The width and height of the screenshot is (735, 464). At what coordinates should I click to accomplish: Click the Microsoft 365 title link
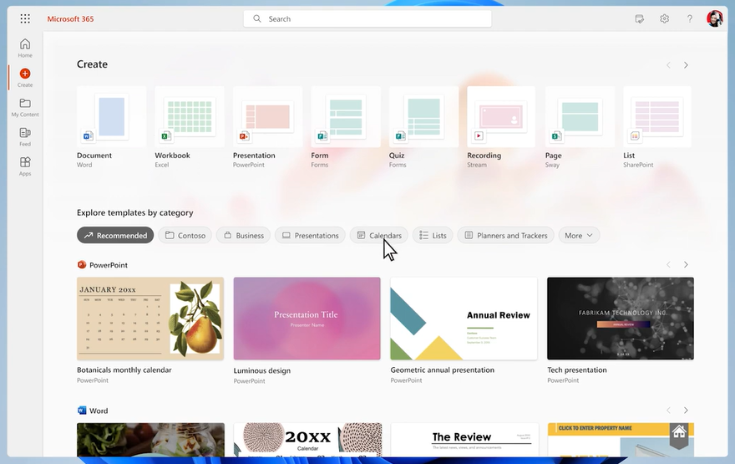70,18
